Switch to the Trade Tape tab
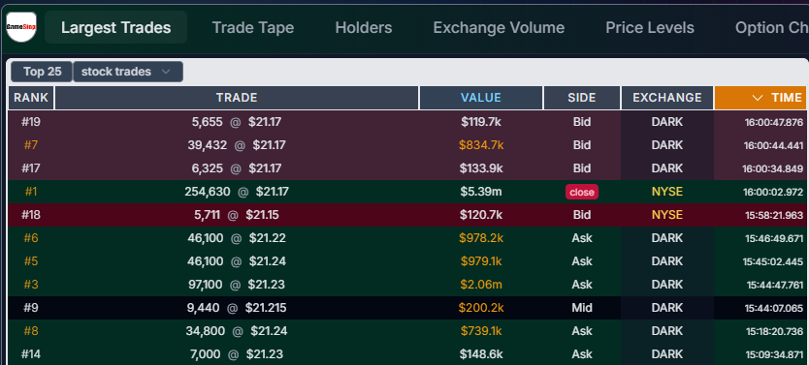The height and width of the screenshot is (365, 809). (x=253, y=27)
